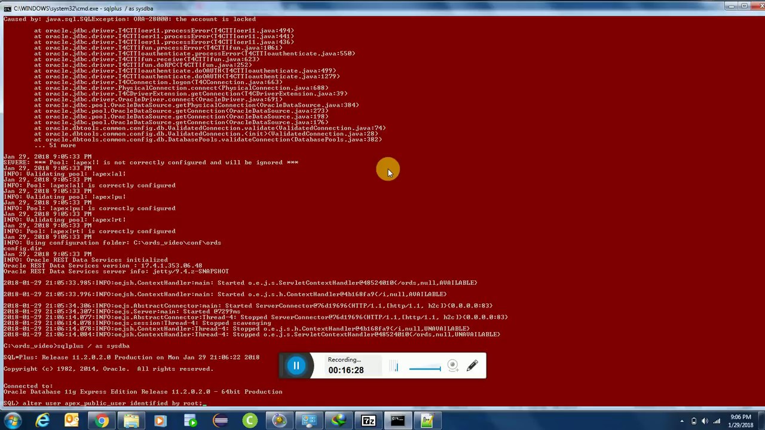Open the disc utility taskbar icon
Screen dimensions: 765x430
(x=280, y=421)
